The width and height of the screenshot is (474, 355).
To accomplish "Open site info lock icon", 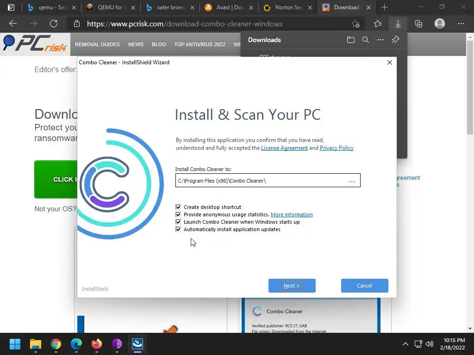I will click(x=77, y=24).
